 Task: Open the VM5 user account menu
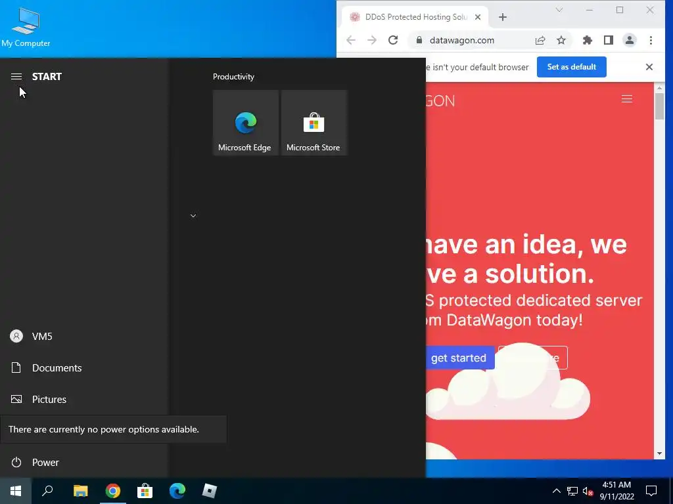(x=83, y=337)
